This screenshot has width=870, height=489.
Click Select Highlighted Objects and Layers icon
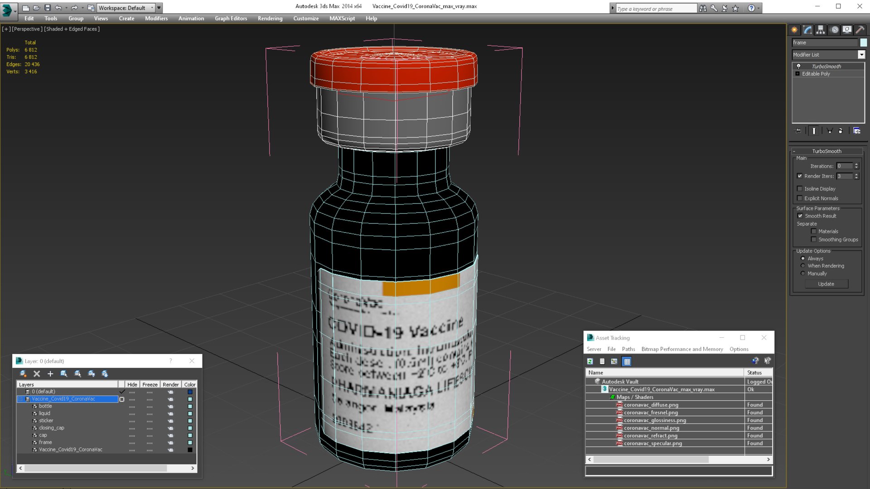(x=64, y=374)
